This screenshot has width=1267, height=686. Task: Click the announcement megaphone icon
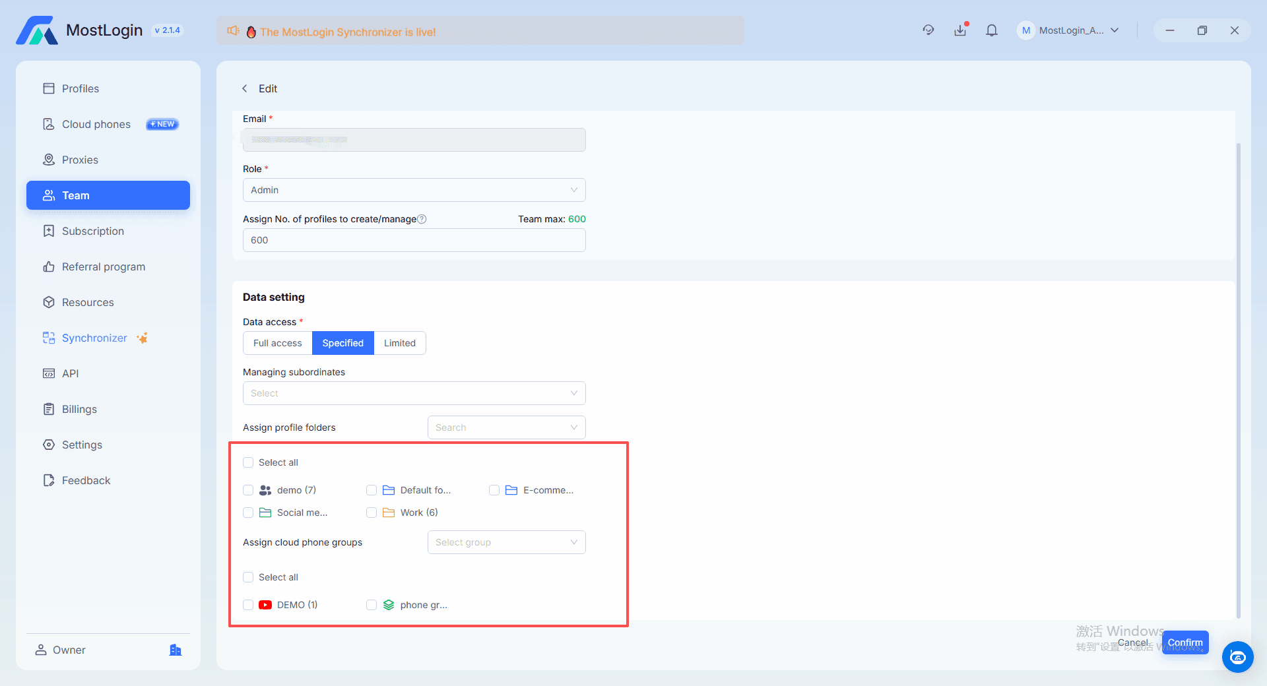pyautogui.click(x=233, y=31)
